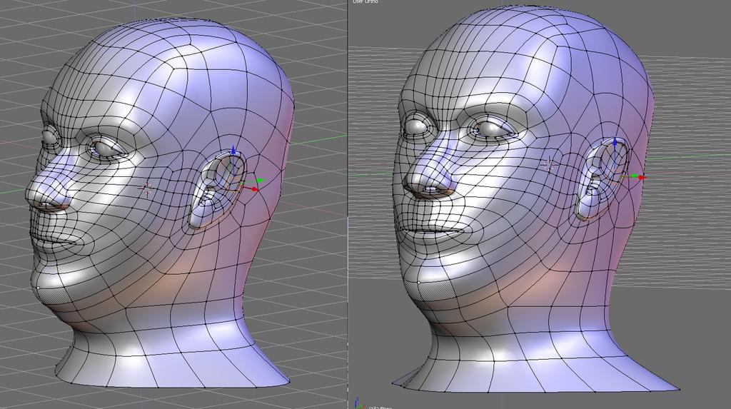Click the red X-axis arrow in right viewport

pos(642,177)
